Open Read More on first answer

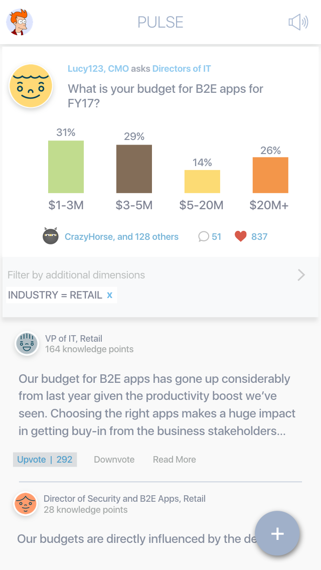174,459
